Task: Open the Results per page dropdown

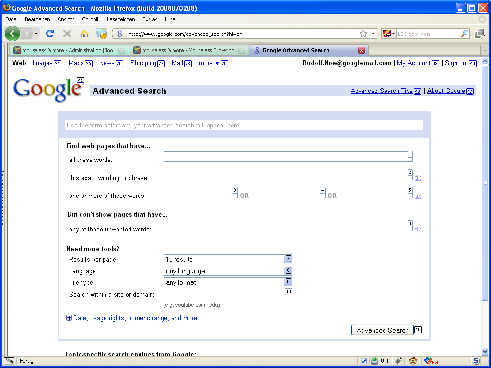Action: 228,259
